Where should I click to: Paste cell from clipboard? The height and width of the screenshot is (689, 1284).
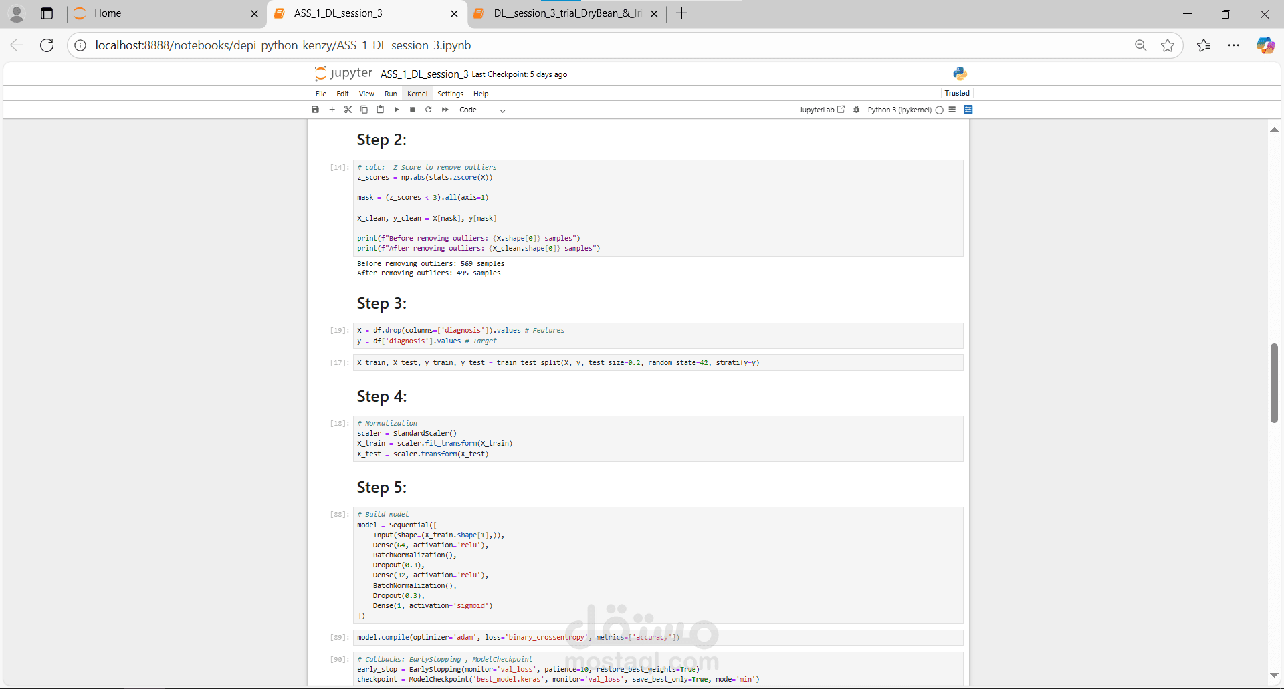(x=380, y=110)
